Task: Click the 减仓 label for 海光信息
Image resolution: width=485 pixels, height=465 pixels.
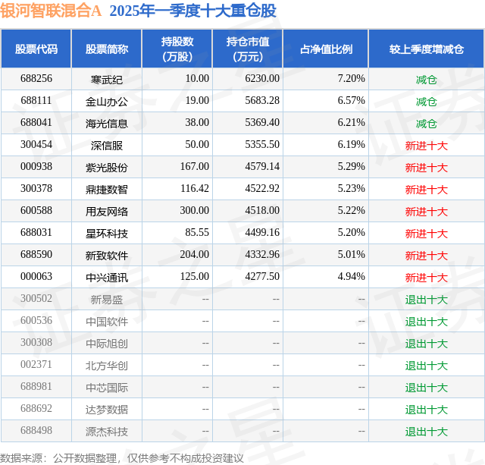Action: click(x=426, y=124)
